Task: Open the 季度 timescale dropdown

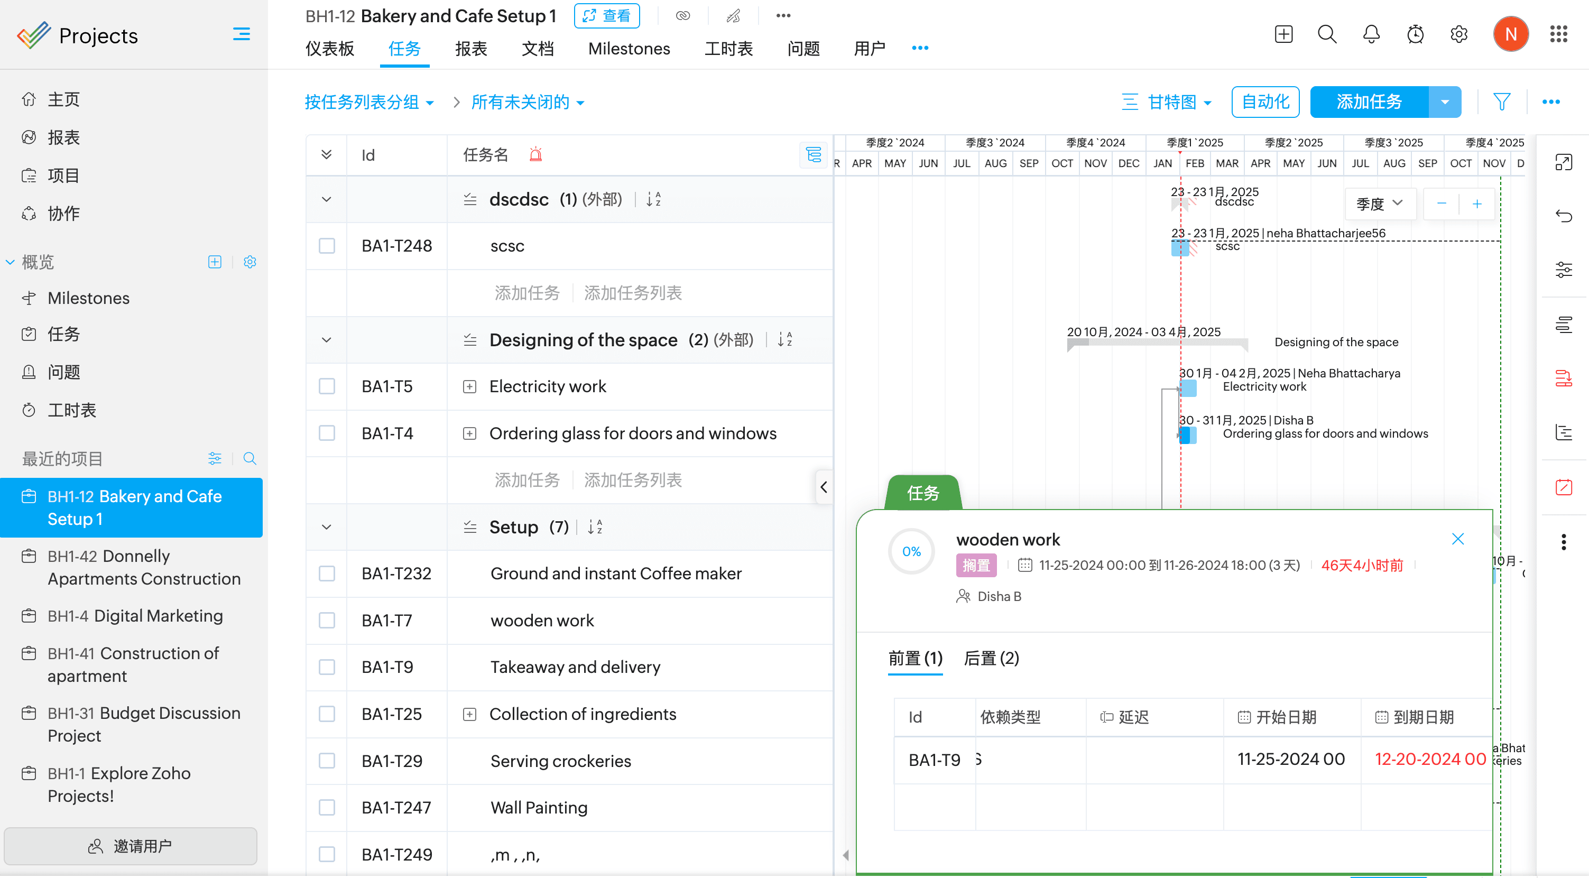Action: [1379, 204]
